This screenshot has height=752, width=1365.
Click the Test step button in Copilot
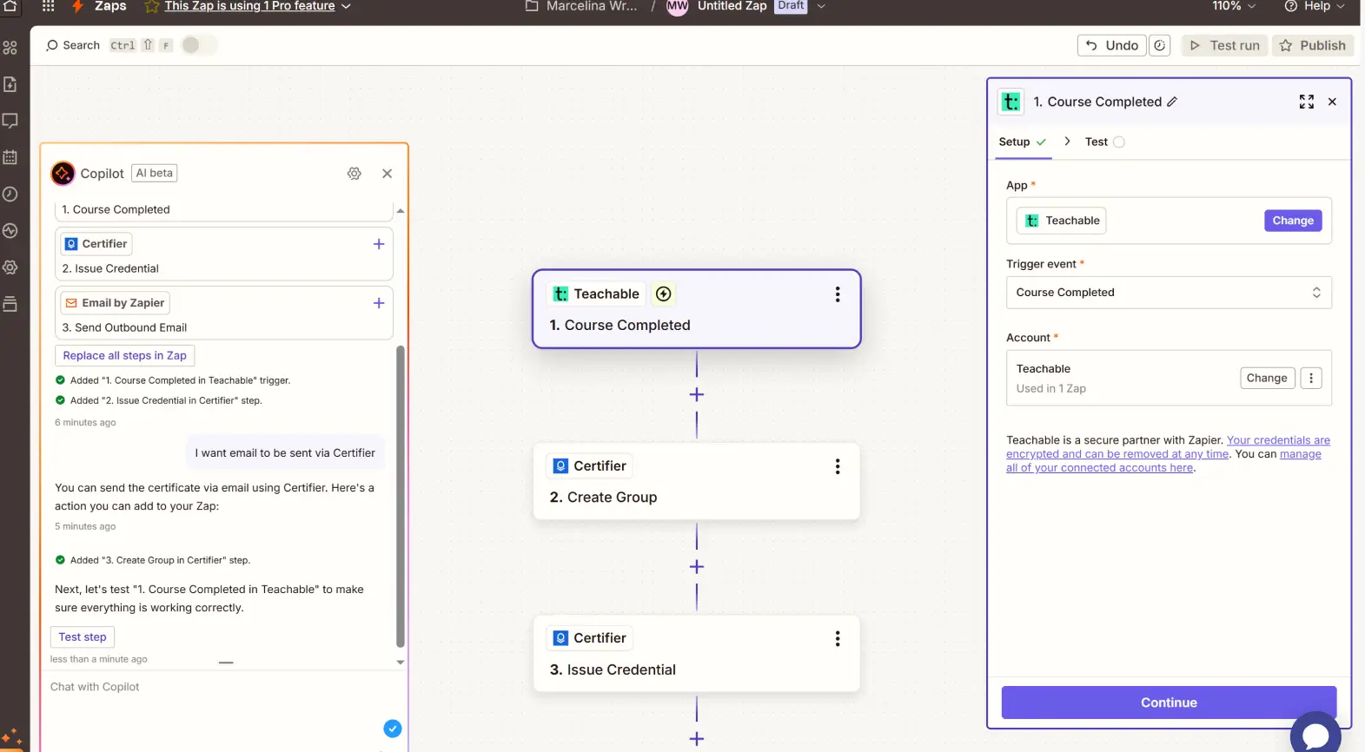point(83,637)
